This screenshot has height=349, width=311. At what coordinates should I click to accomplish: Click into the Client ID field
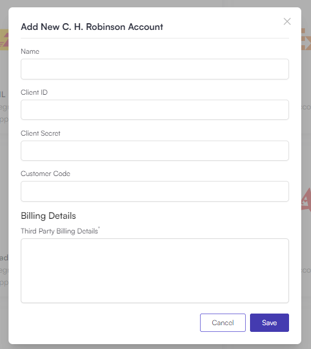(155, 110)
